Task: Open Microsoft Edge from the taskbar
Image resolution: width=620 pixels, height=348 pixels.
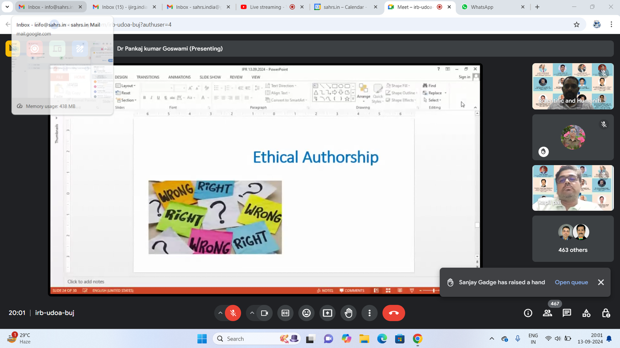Action: pos(382,339)
